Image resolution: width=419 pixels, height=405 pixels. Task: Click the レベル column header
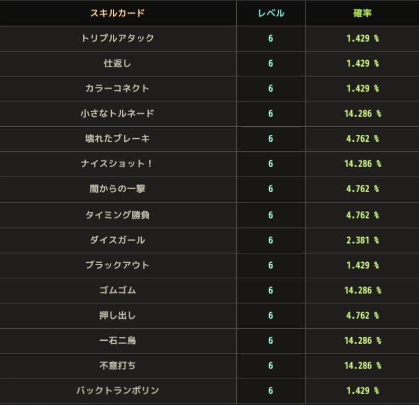pos(270,13)
